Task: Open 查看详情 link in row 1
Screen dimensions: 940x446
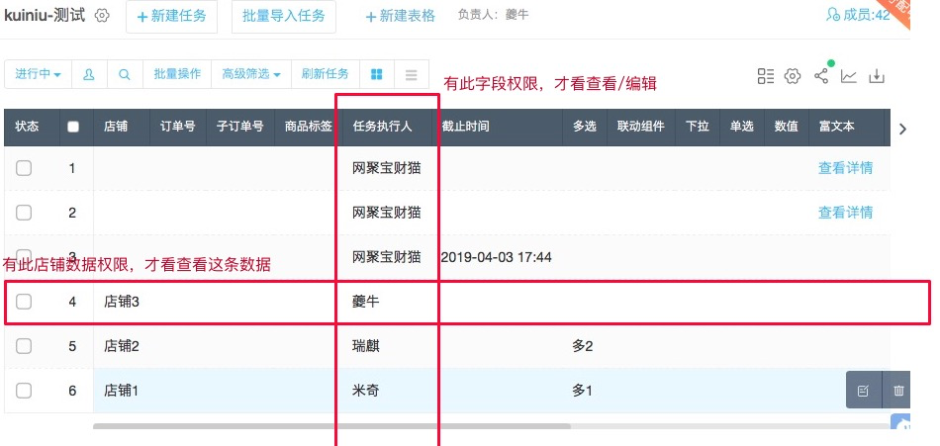Action: coord(845,168)
